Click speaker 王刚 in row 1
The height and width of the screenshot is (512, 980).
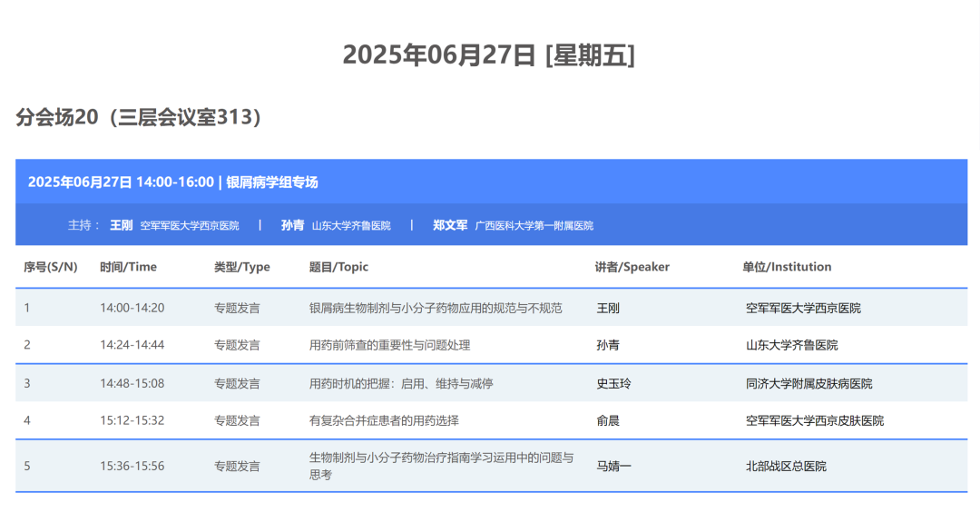click(x=607, y=308)
